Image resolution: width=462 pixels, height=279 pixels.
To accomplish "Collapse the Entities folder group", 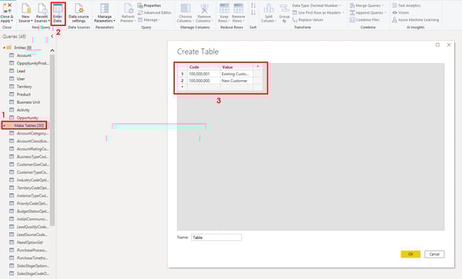I will click(x=4, y=48).
